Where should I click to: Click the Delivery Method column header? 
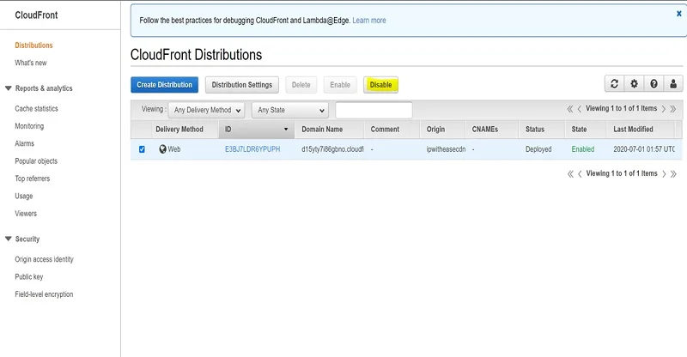coord(179,130)
